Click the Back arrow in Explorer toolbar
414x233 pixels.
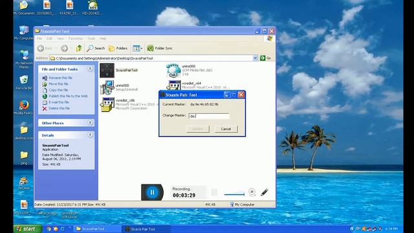pos(41,49)
